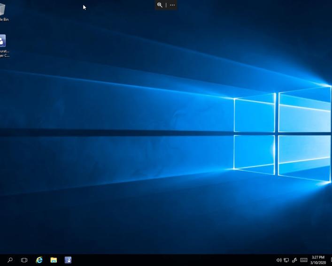Viewport: 332px width, 266px height.
Task: Click the speaker volume tray icon
Action: 279,260
